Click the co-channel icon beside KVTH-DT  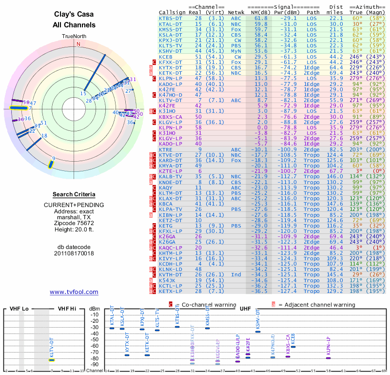click(154, 274)
